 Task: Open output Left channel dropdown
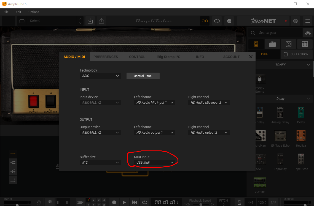[x=154, y=133]
